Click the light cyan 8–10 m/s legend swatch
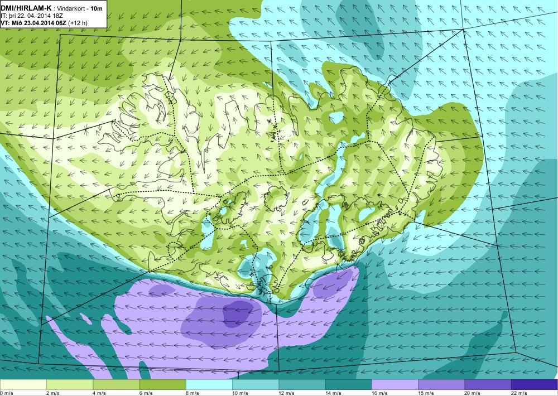Viewport: 558px width, 396px height. click(209, 385)
